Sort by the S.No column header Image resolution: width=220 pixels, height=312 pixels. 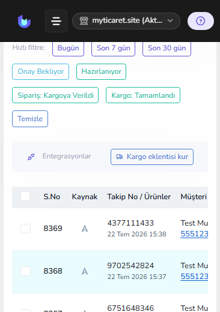(52, 197)
